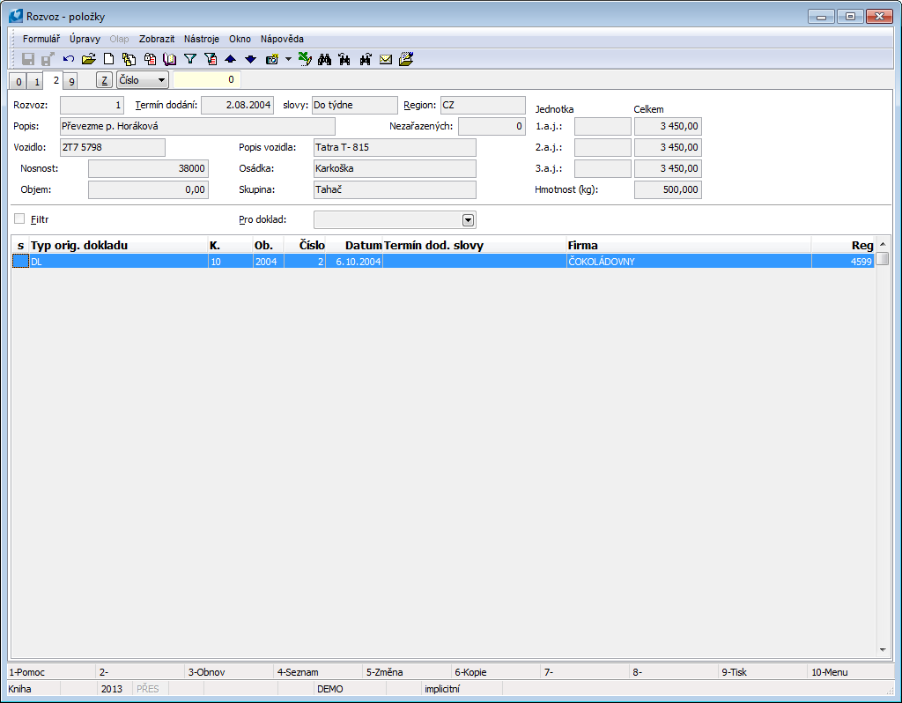Click the undo arrow icon in toolbar

[69, 60]
